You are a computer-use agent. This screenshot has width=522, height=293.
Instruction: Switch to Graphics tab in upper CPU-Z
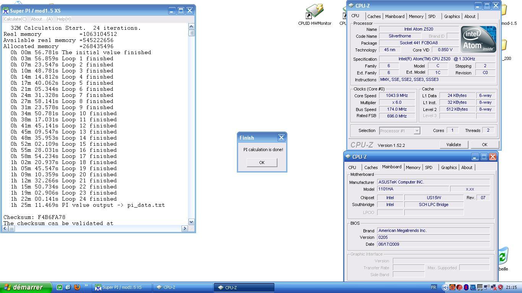tap(452, 16)
